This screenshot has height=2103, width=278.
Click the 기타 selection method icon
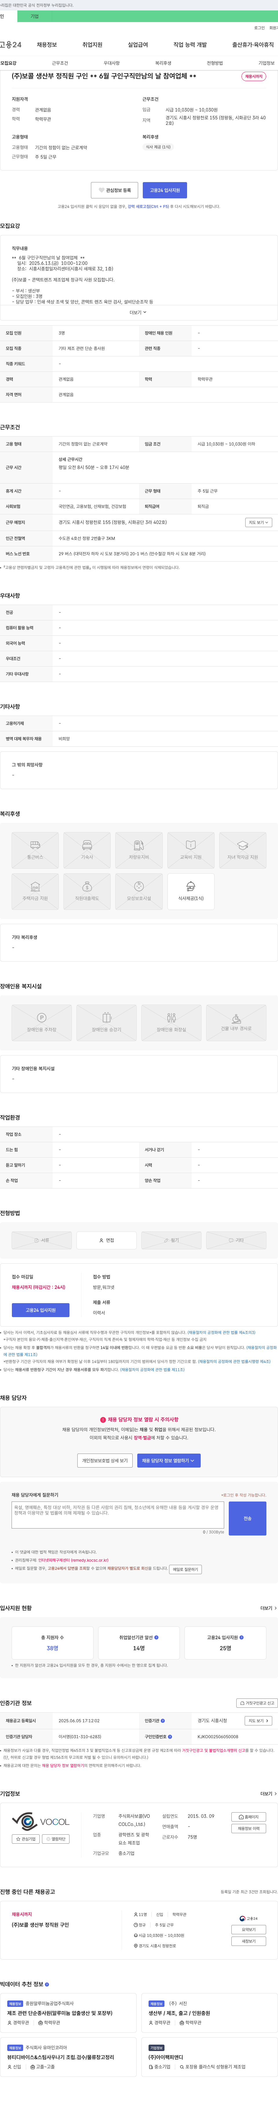click(237, 1240)
